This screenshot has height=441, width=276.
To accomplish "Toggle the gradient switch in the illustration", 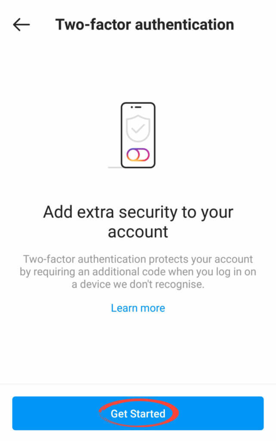I will 138,155.
